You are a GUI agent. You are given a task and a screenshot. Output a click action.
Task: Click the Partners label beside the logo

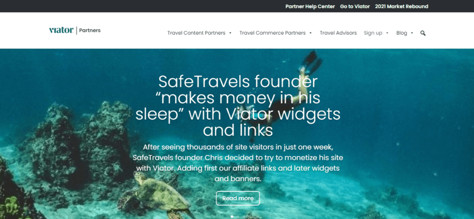pyautogui.click(x=90, y=30)
